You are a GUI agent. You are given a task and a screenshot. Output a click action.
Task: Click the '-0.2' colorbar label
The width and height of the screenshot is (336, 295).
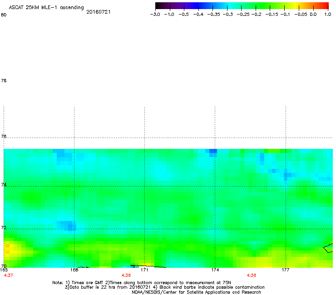256,15
